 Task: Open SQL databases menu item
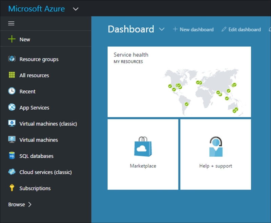[36, 156]
